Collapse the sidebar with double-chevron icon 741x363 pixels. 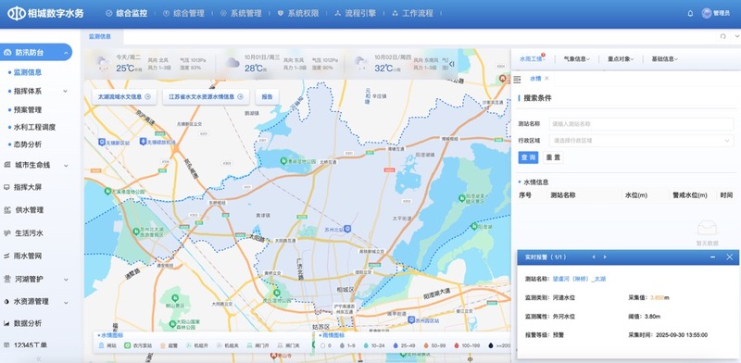click(x=39, y=358)
